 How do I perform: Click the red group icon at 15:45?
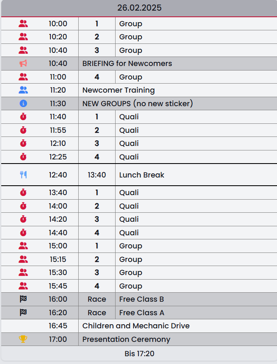point(23,286)
